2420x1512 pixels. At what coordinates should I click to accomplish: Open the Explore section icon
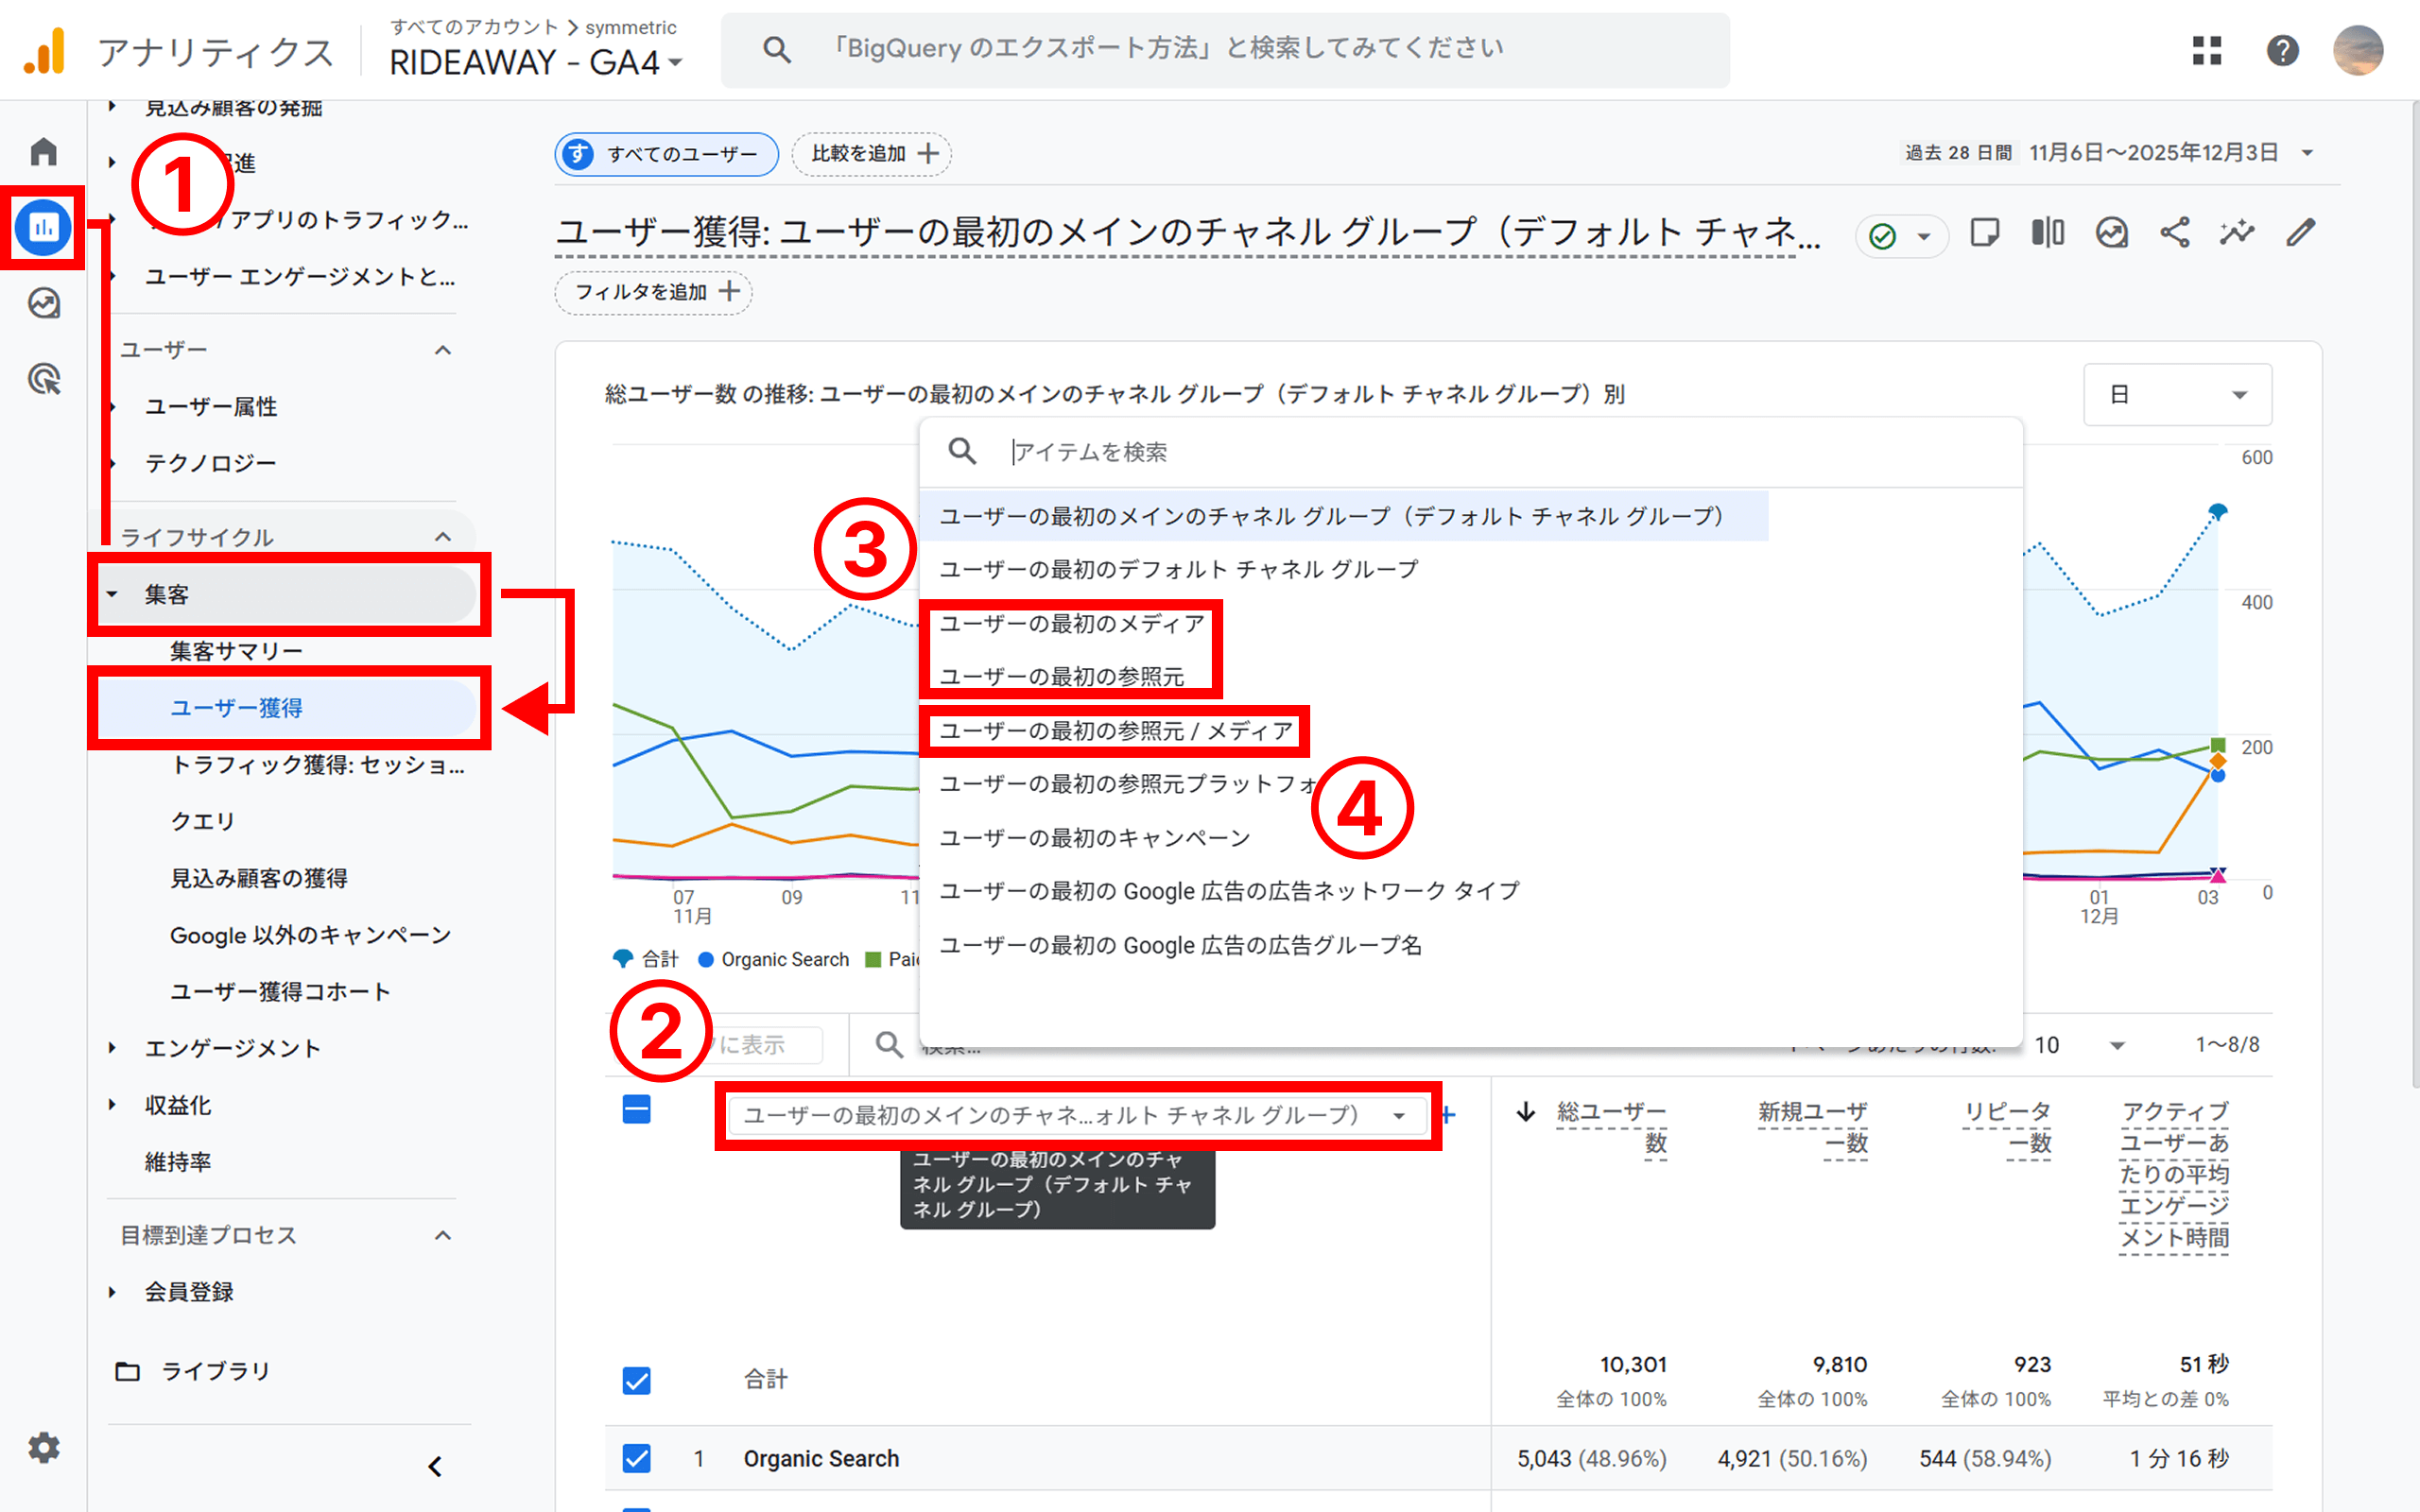pos(43,303)
